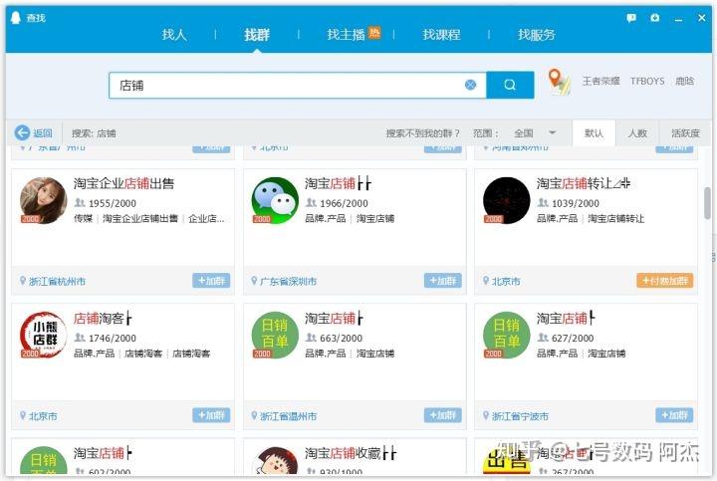The image size is (717, 481).
Task: Click the 淘宝企业店铺出售 group title
Action: [x=123, y=183]
